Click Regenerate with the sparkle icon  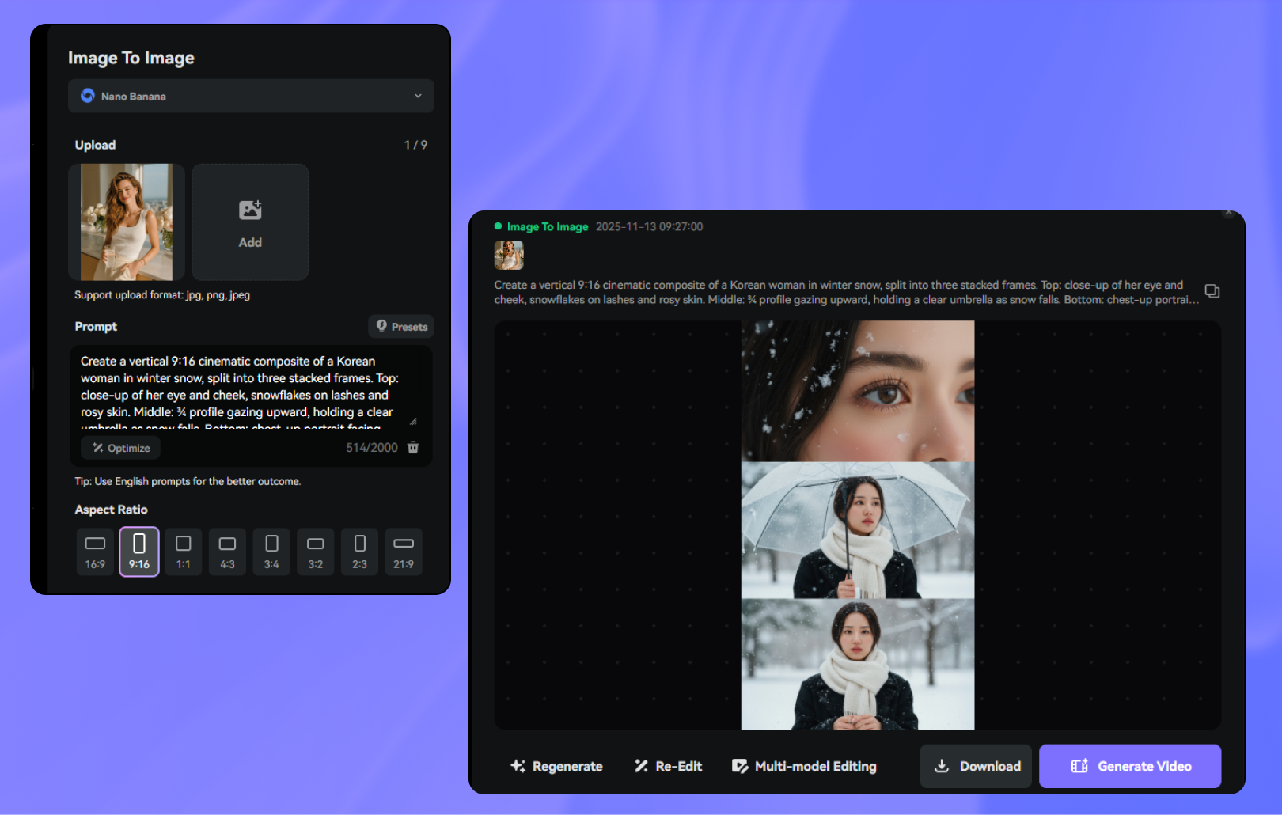tap(556, 766)
